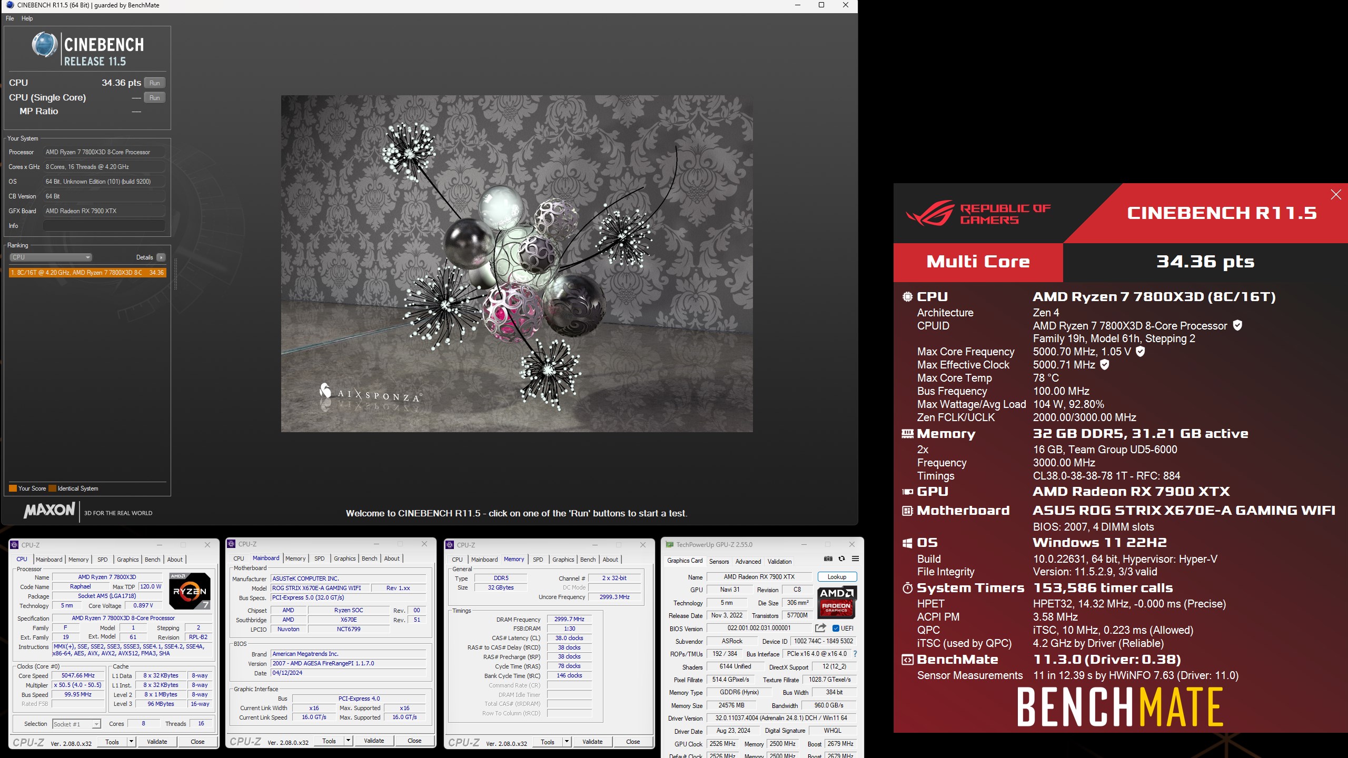Click the MAXON logo
This screenshot has width=1348, height=758.
tap(49, 510)
